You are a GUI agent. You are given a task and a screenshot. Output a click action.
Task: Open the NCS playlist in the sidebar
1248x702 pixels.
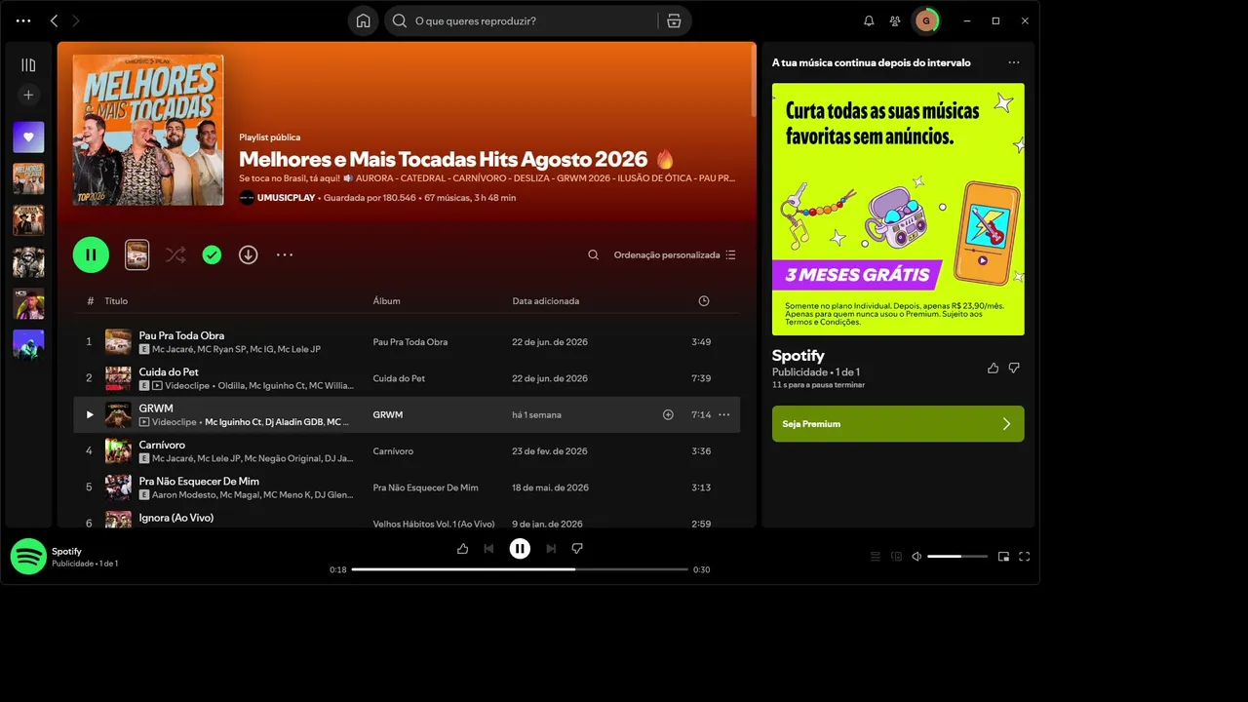(x=28, y=303)
